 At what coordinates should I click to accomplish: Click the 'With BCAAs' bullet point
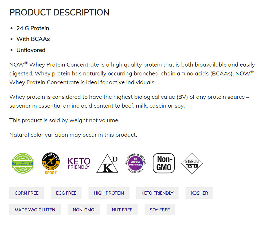tap(33, 39)
